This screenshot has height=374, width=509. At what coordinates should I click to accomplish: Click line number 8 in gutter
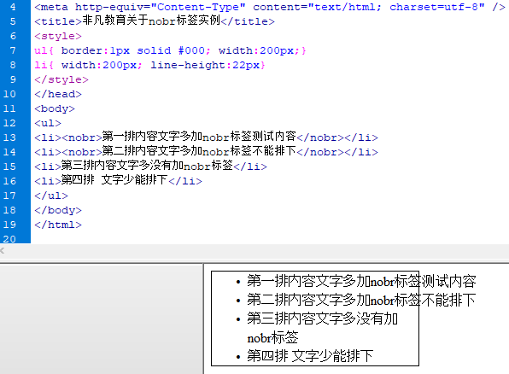[x=13, y=65]
